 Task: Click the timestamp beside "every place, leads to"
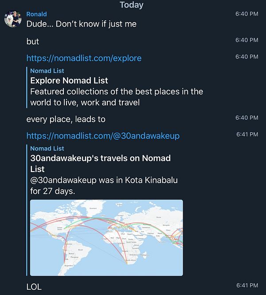247,118
